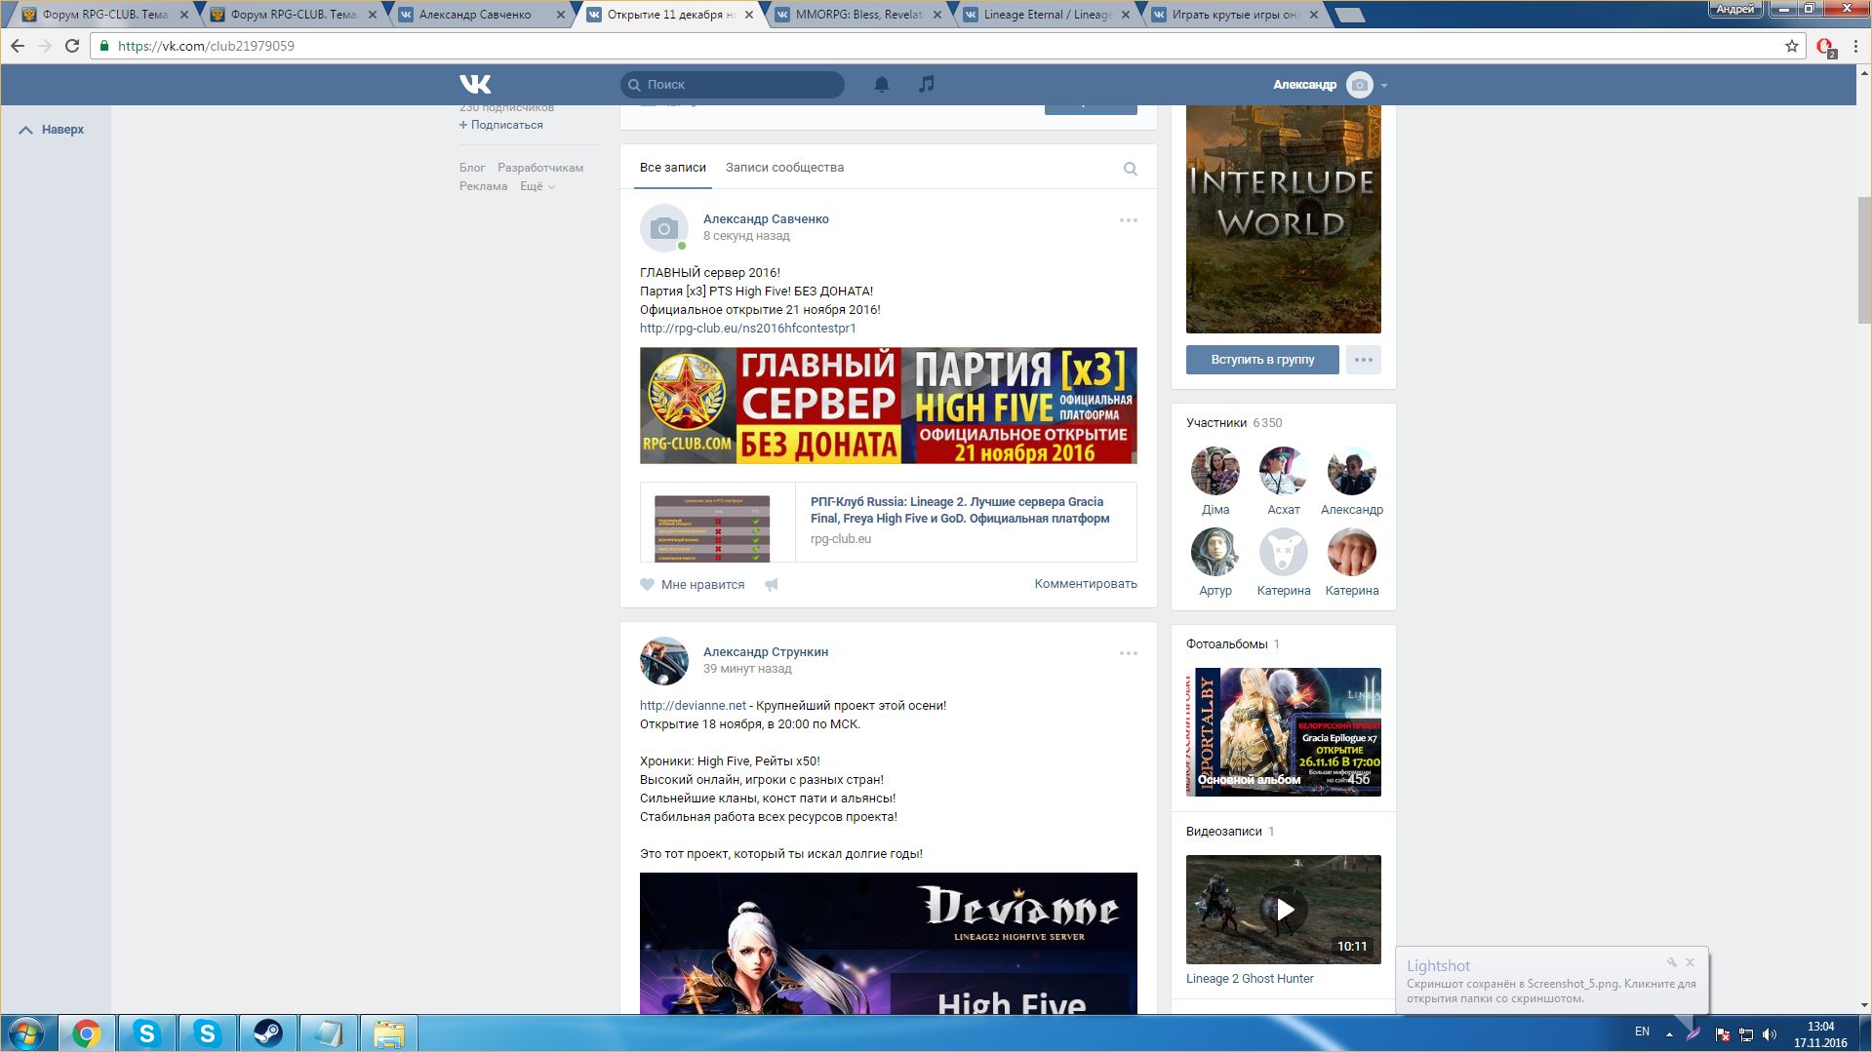Bookmark this page with the star icon

coord(1791,46)
